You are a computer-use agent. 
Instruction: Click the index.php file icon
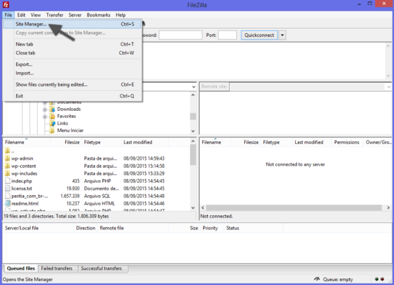point(7,181)
